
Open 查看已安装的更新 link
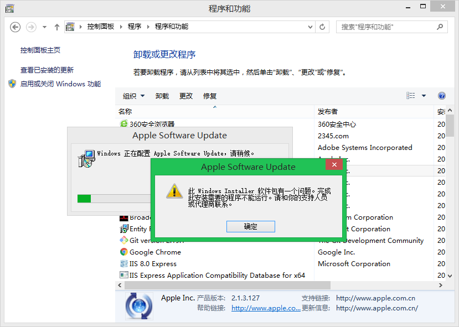pyautogui.click(x=47, y=70)
